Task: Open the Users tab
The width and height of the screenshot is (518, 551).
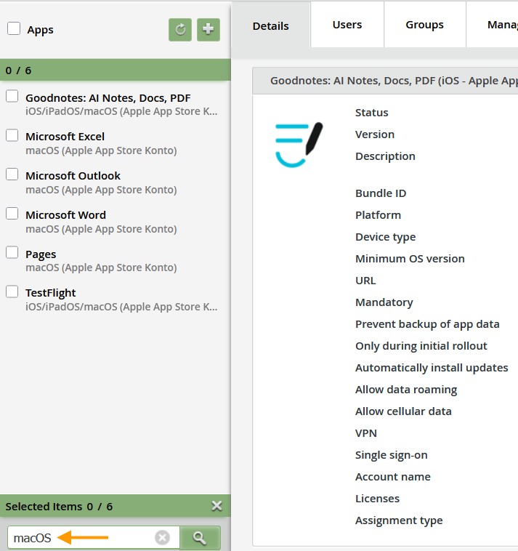Action: tap(347, 25)
